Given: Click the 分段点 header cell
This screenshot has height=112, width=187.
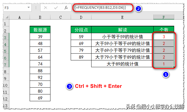Looking at the screenshot, I should [x=81, y=30].
